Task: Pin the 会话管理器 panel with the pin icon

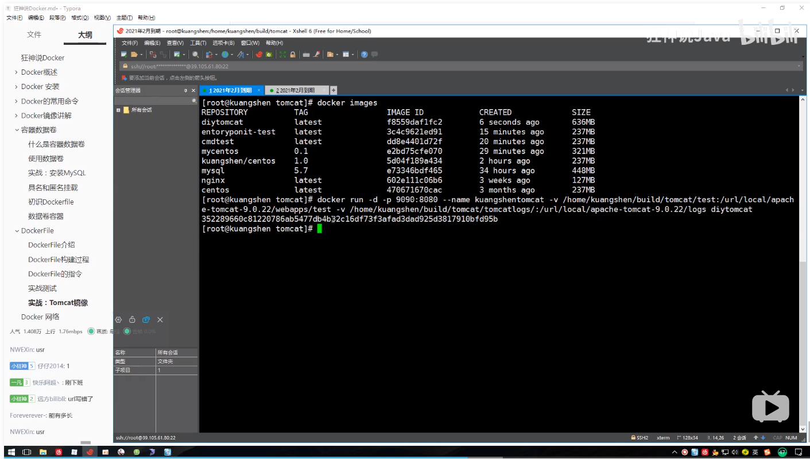Action: (185, 91)
